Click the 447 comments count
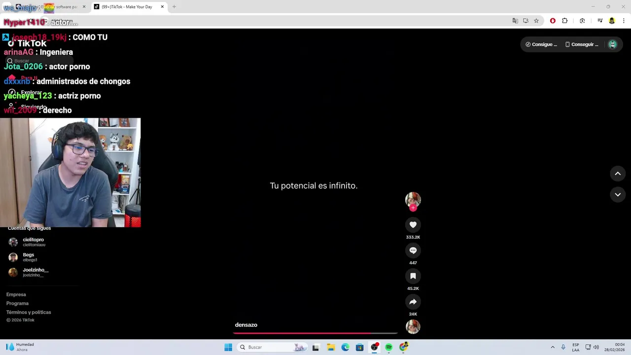The image size is (631, 355). [413, 263]
